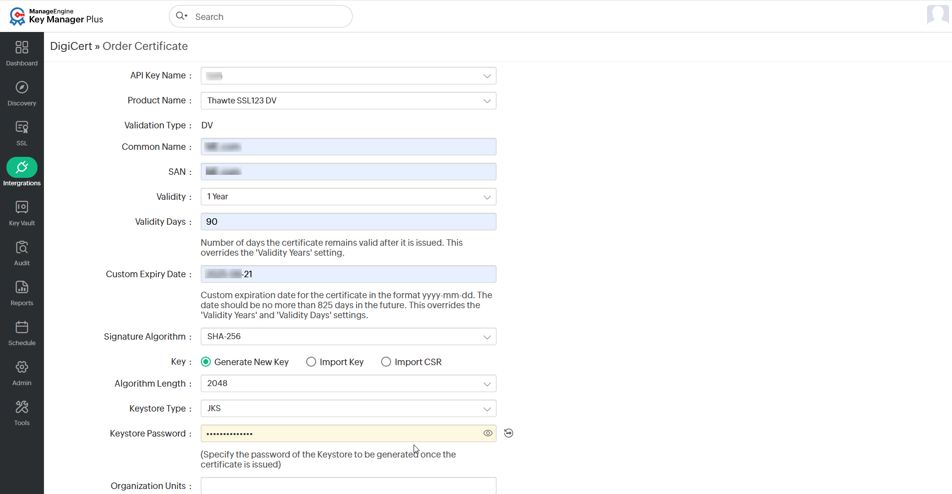Expand the API Key Name dropdown
Viewport: 952px width, 494px height.
click(x=349, y=76)
